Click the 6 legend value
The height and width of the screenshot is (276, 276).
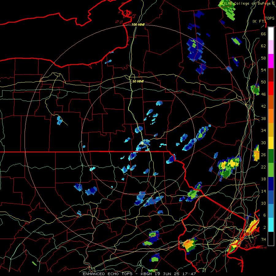(x=264, y=215)
